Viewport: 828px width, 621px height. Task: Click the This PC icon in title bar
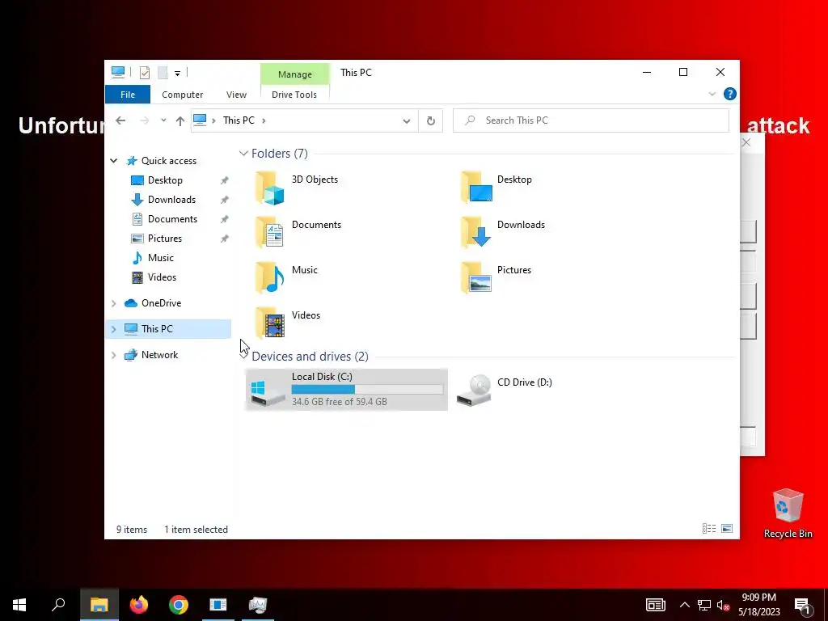coord(118,72)
